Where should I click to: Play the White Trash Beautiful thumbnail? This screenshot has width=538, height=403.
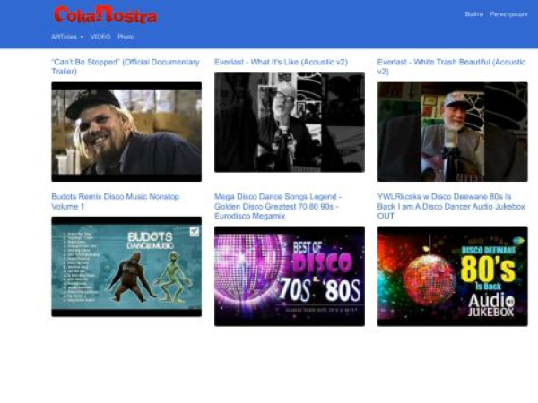453,132
